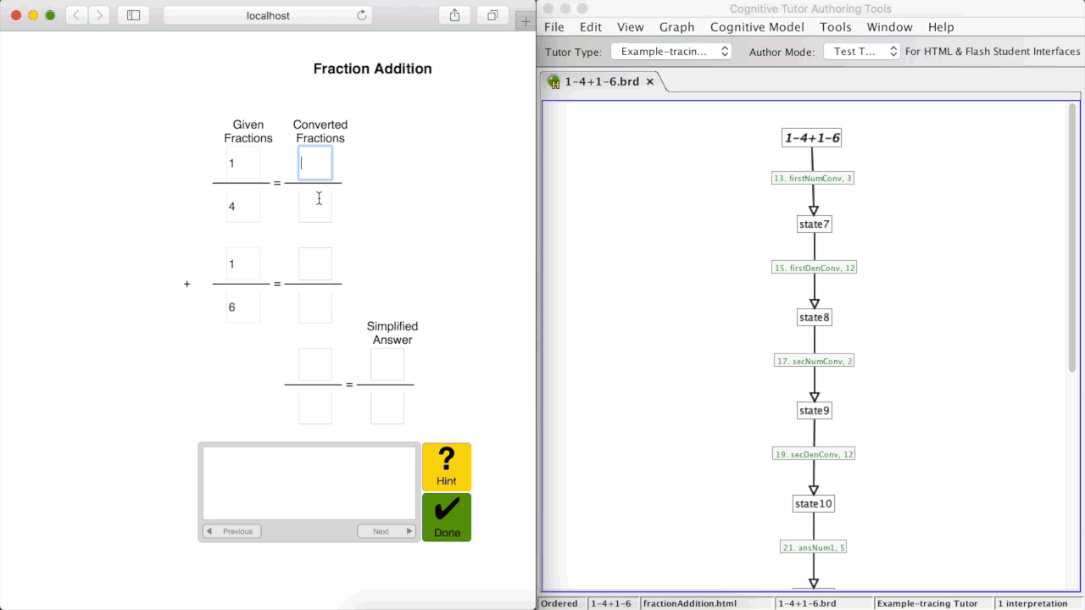Toggle the Safari sidebar icon

coord(133,15)
